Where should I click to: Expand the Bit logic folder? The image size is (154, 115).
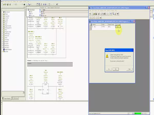(2, 14)
